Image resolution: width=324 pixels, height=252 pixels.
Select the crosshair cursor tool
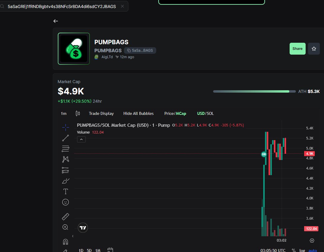coord(66,127)
